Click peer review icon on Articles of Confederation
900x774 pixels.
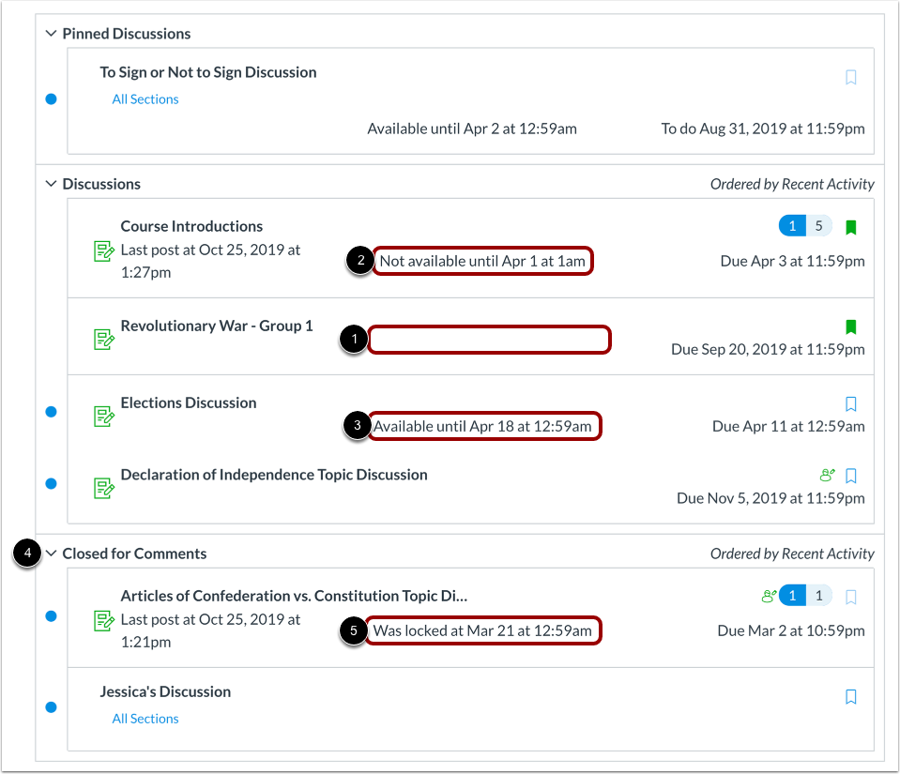[x=769, y=597]
